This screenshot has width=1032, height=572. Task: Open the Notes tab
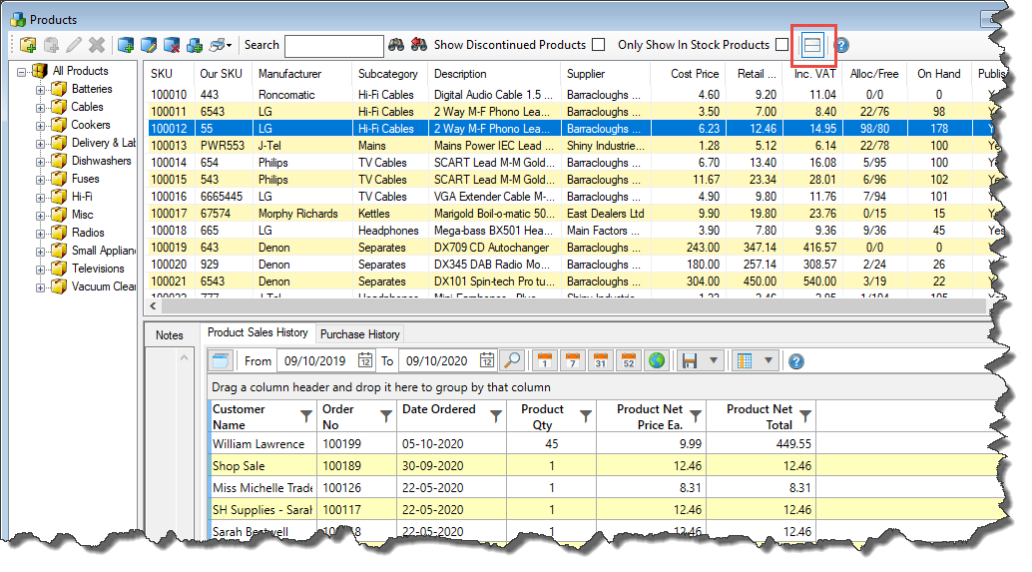tap(169, 335)
